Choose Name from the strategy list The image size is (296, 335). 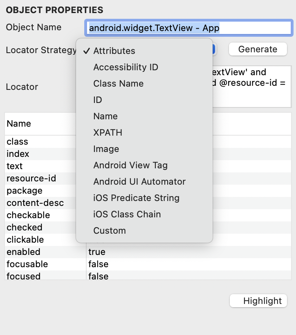105,116
